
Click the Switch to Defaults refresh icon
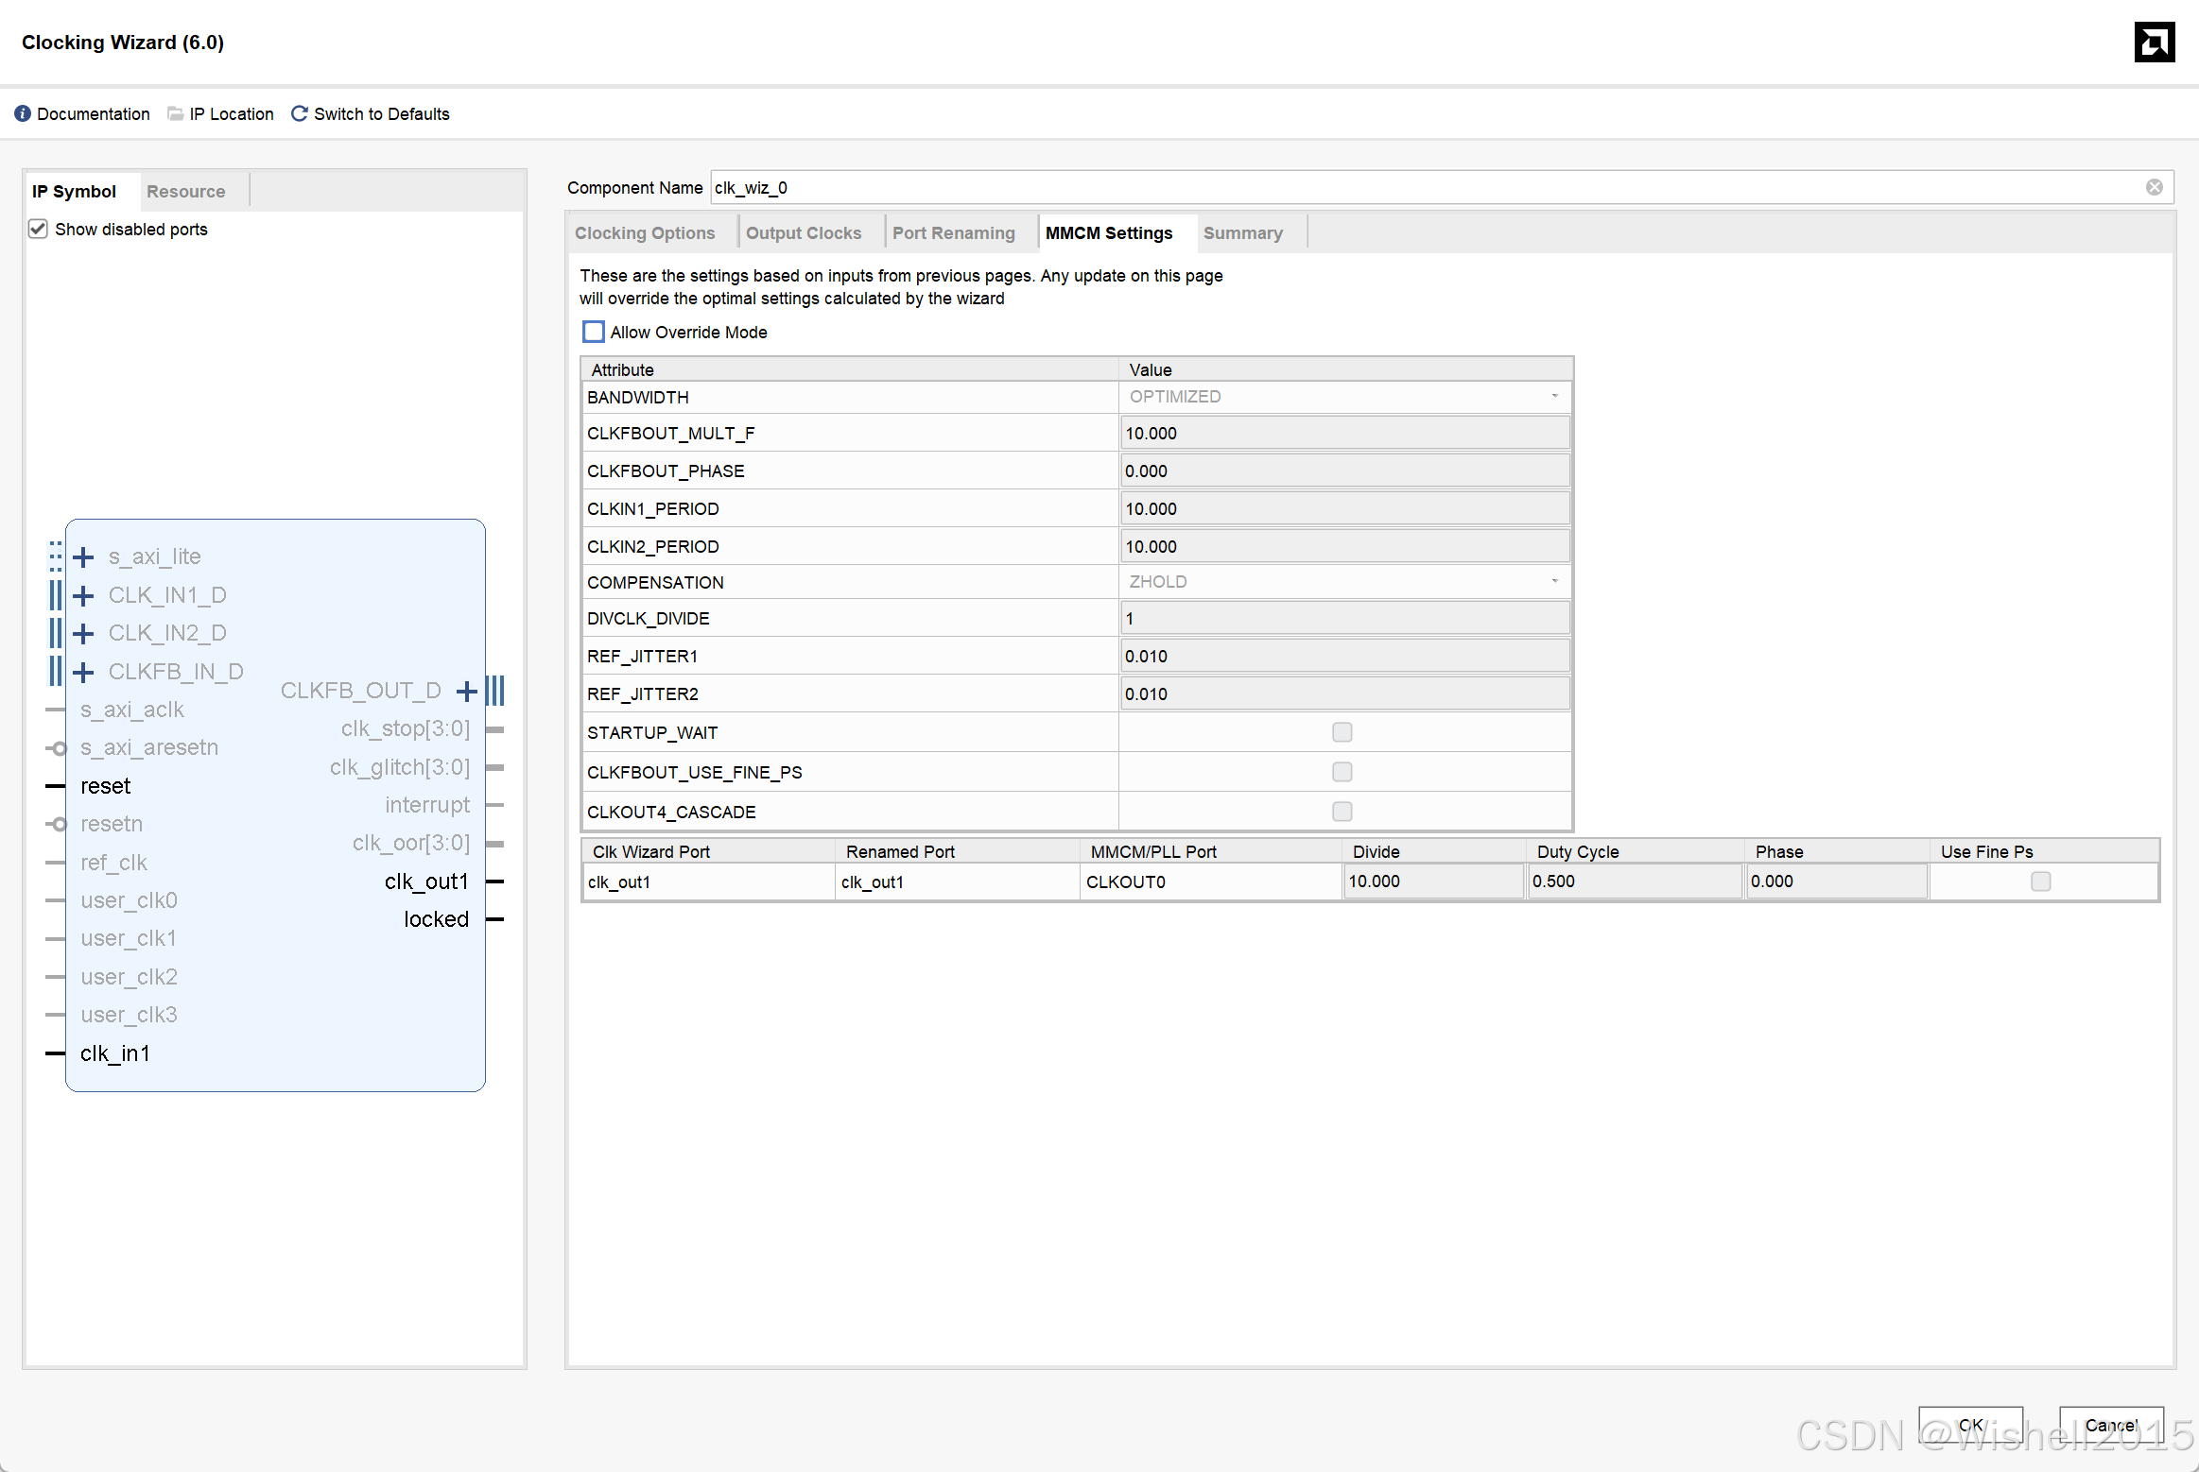pyautogui.click(x=299, y=113)
